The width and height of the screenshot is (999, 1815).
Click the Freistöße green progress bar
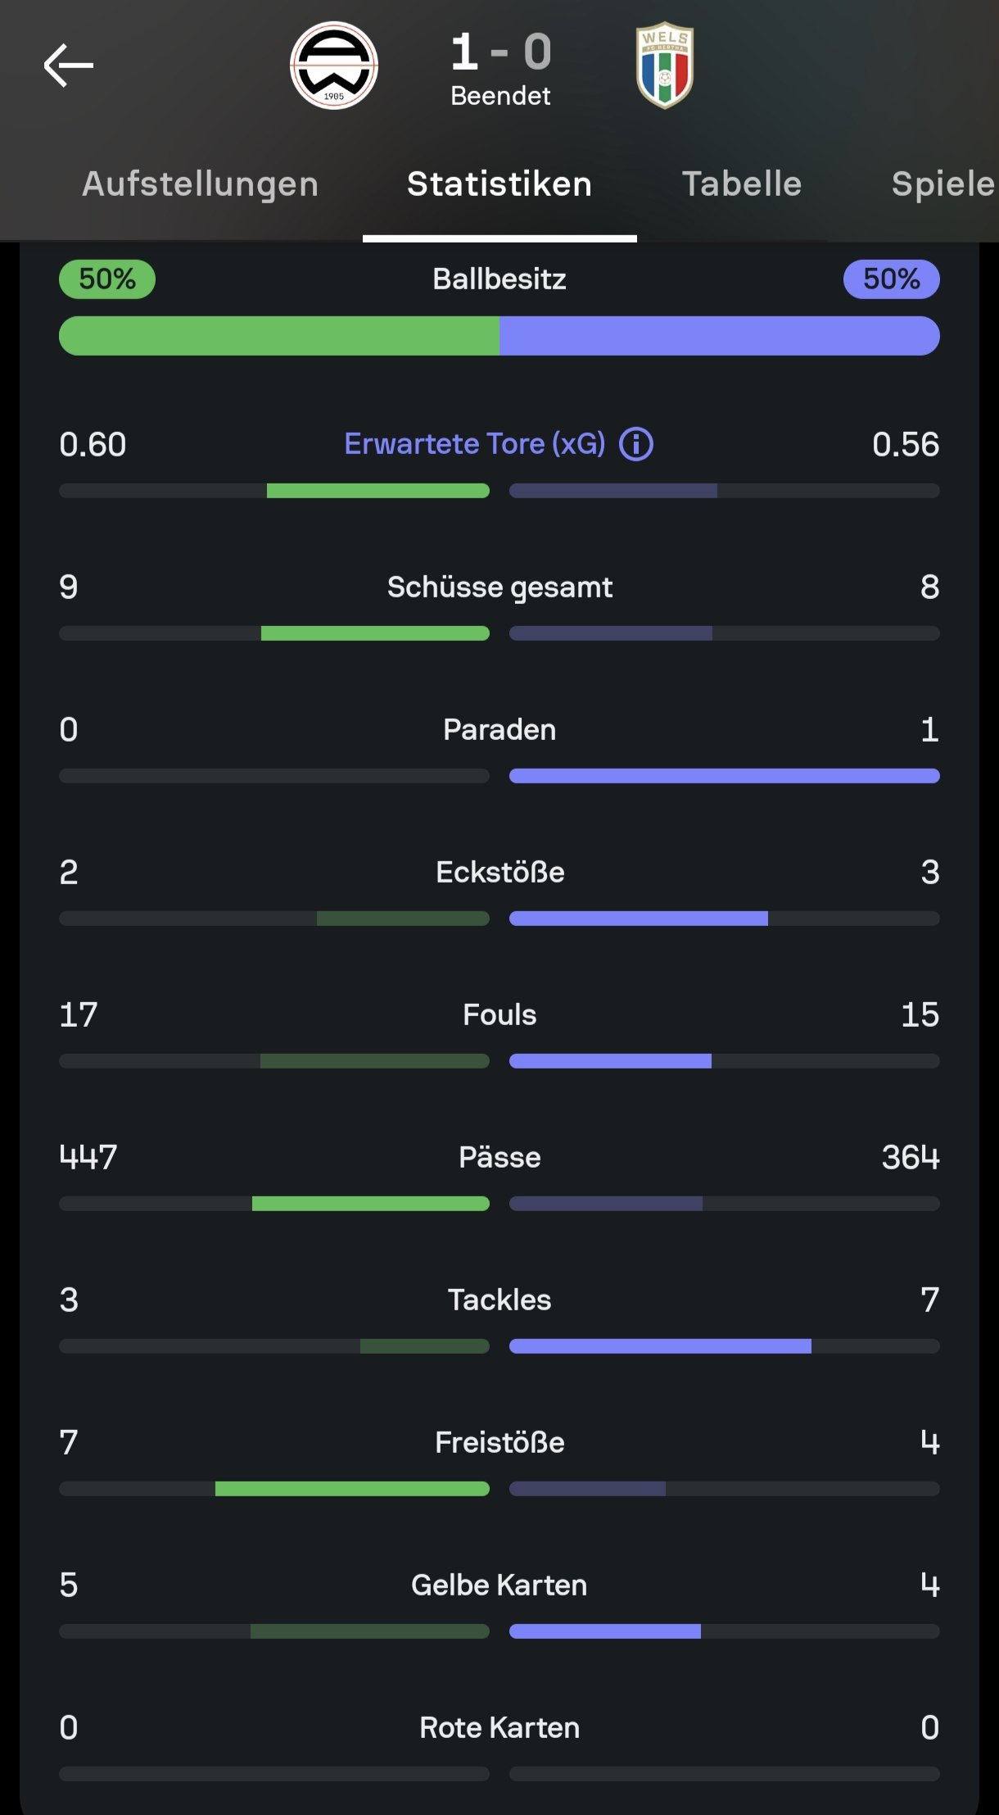pos(352,1489)
